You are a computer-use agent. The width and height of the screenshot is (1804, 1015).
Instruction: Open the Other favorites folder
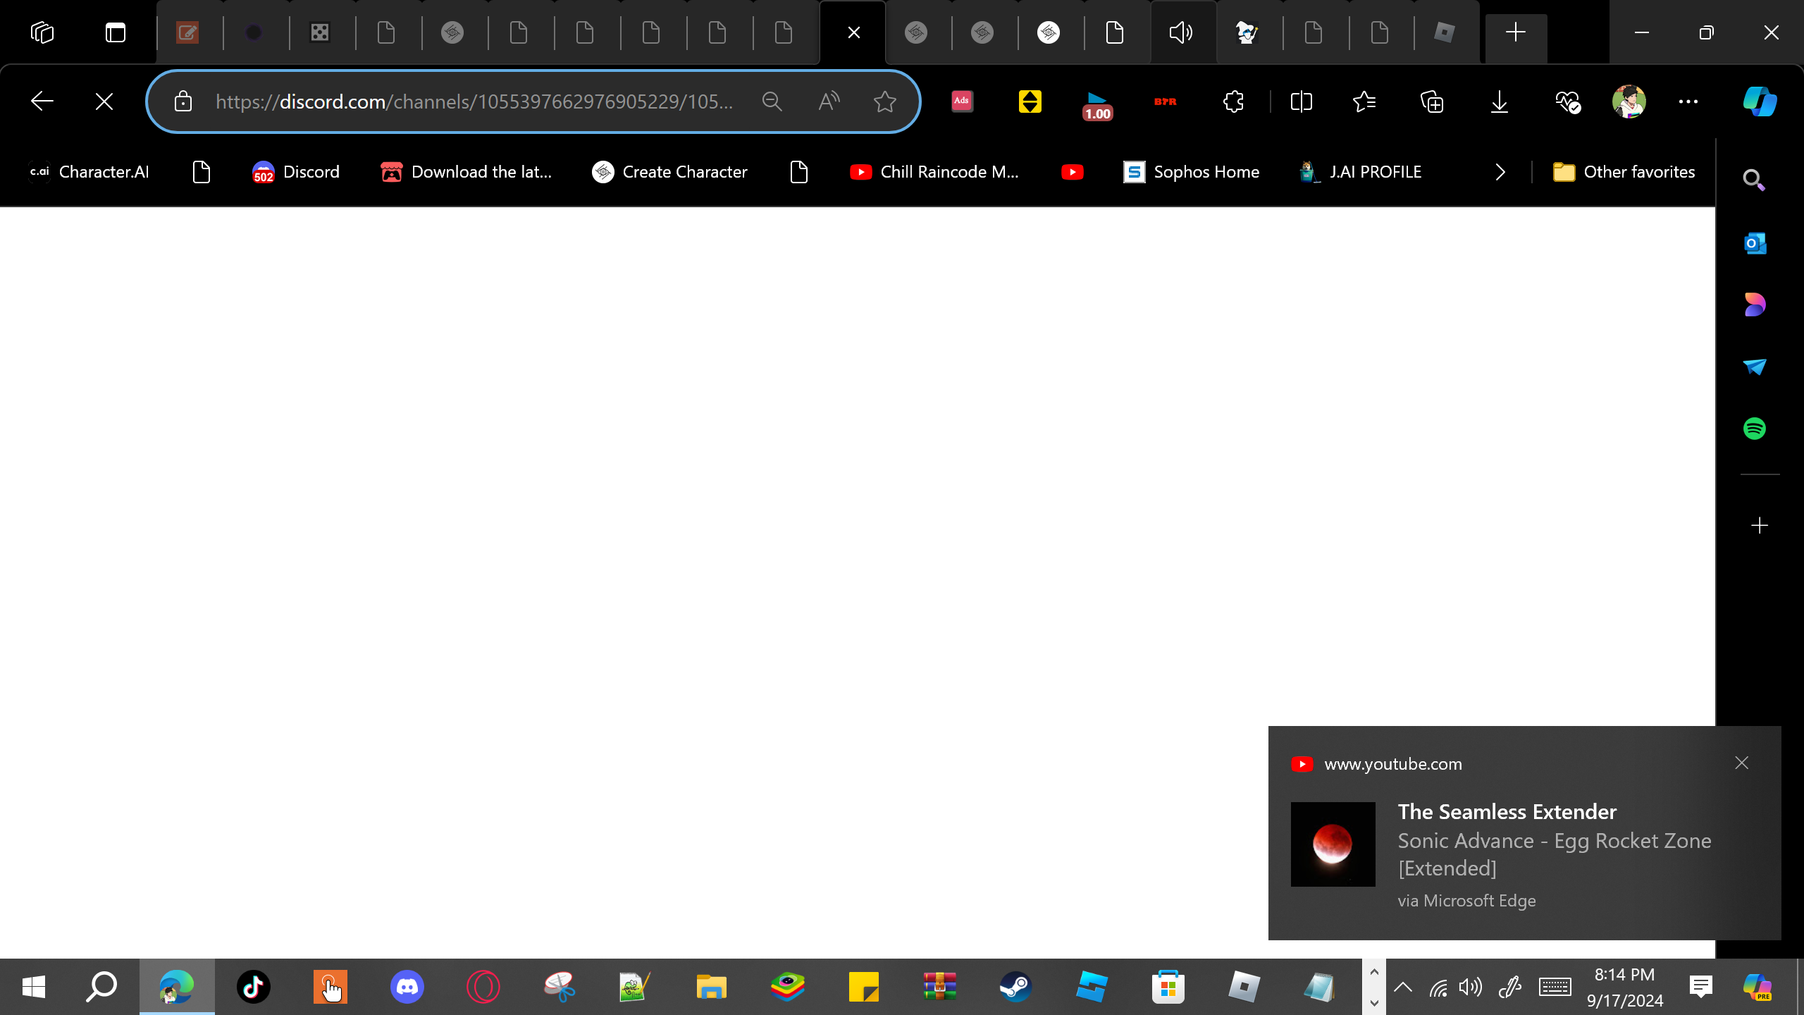(1624, 172)
